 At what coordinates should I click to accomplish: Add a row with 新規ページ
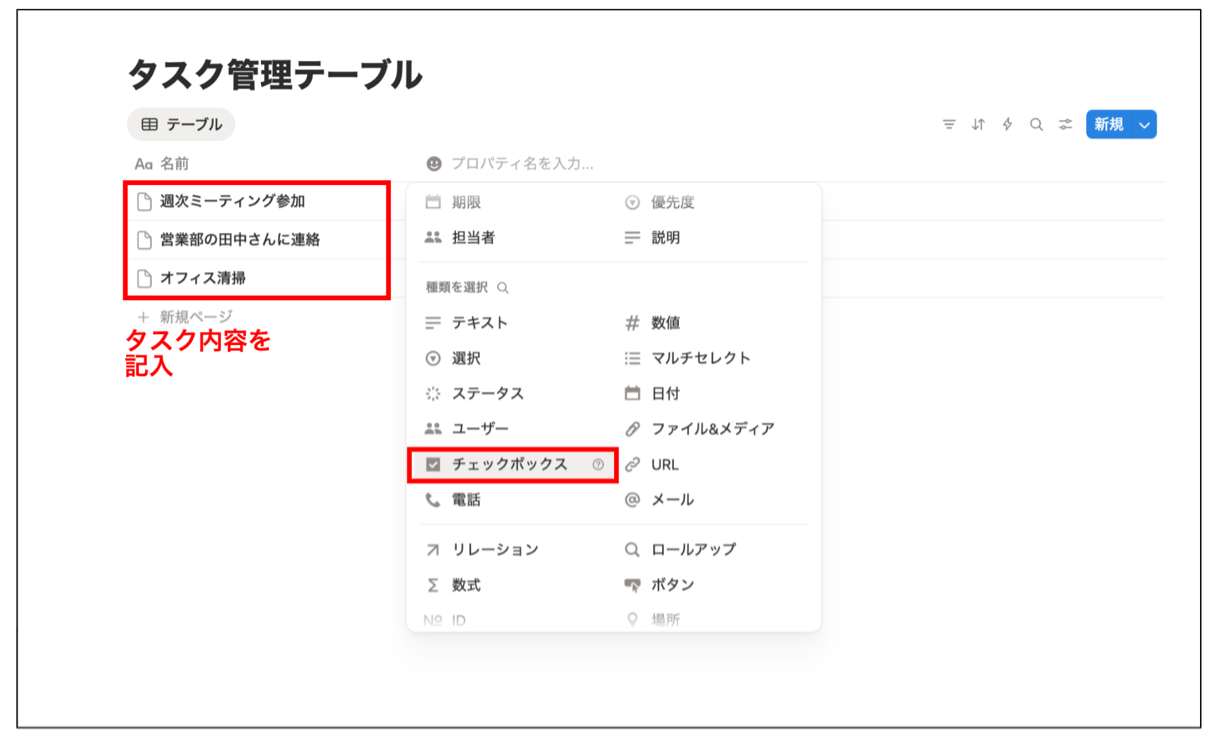(x=184, y=316)
